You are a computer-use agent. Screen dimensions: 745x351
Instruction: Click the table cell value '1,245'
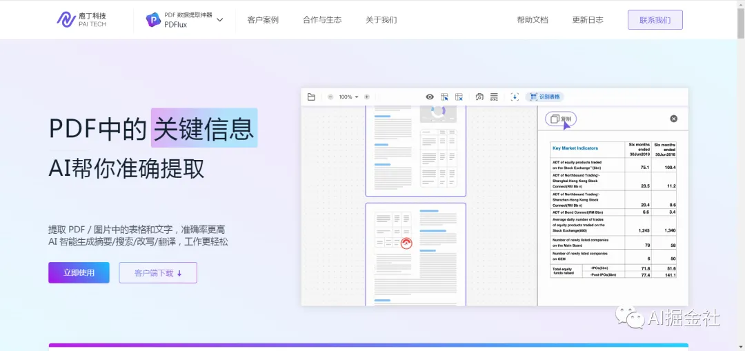point(644,230)
